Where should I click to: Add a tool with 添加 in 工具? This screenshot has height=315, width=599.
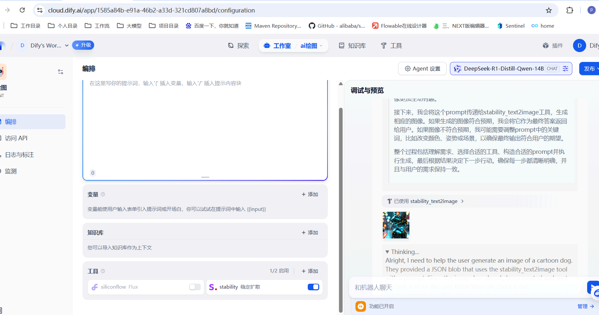(310, 271)
